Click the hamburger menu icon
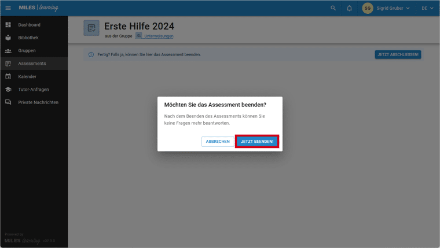The height and width of the screenshot is (248, 440). point(8,8)
